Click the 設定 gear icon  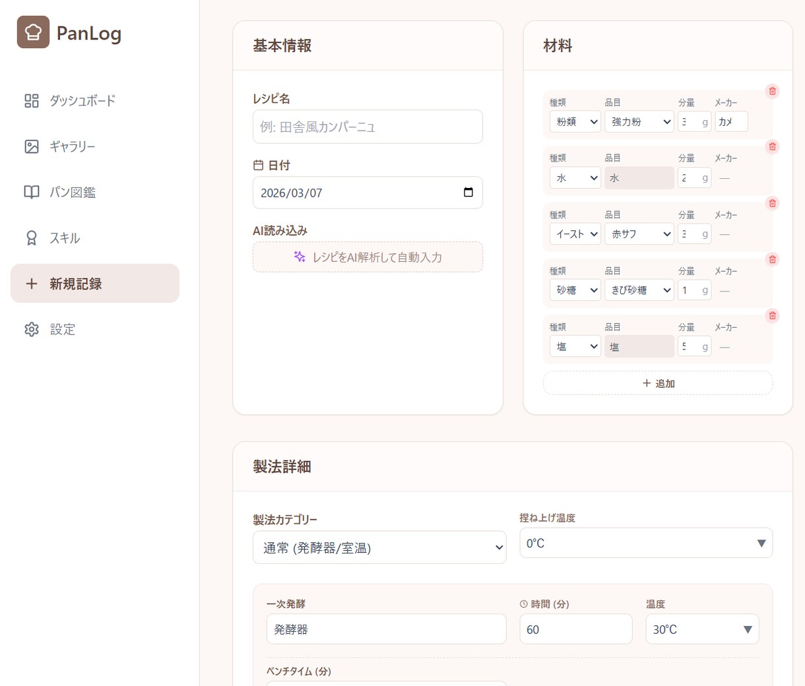[x=32, y=329]
